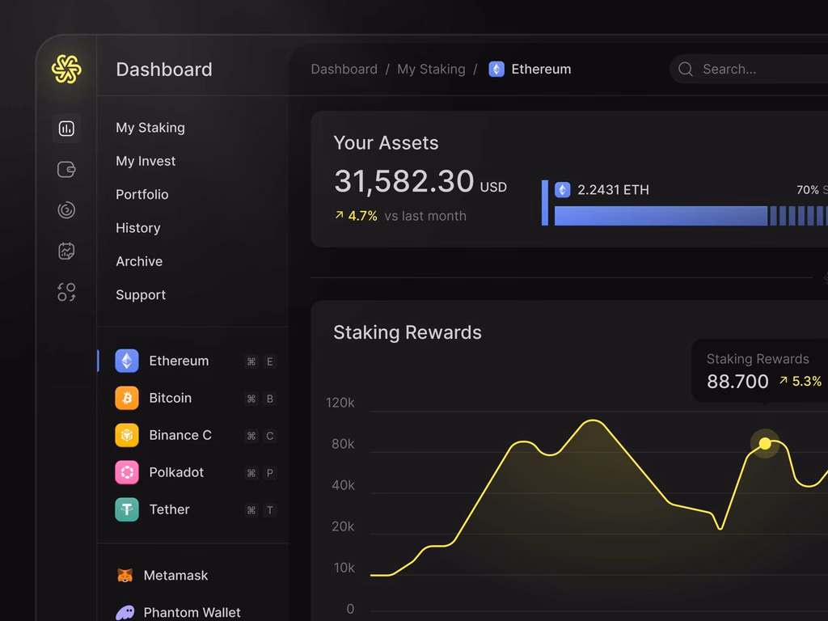The image size is (828, 621).
Task: Click the 5.3% change in tooltip
Action: (801, 382)
